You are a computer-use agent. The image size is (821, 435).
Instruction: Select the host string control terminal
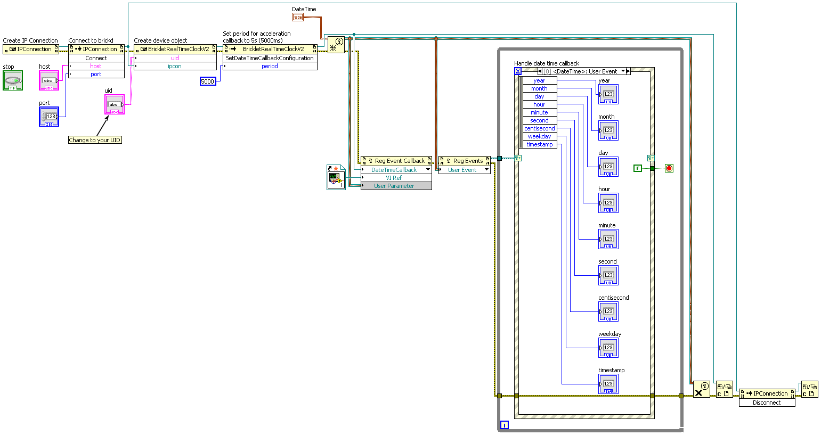pos(49,80)
